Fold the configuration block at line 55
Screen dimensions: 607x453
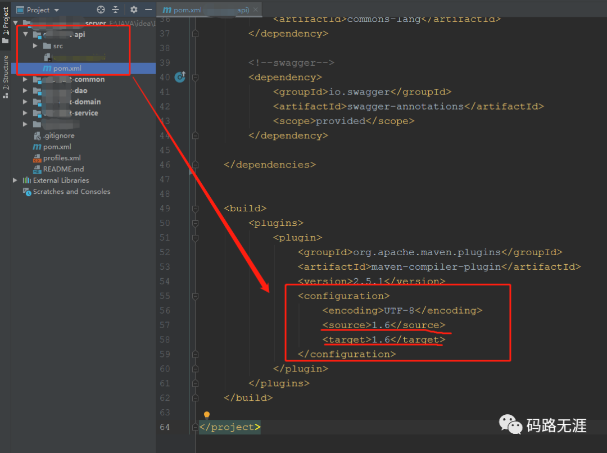point(196,296)
